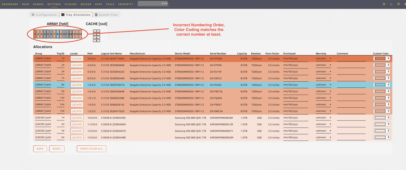Open the Plugins menu item
406x170 pixels.
pyautogui.click(x=71, y=4)
